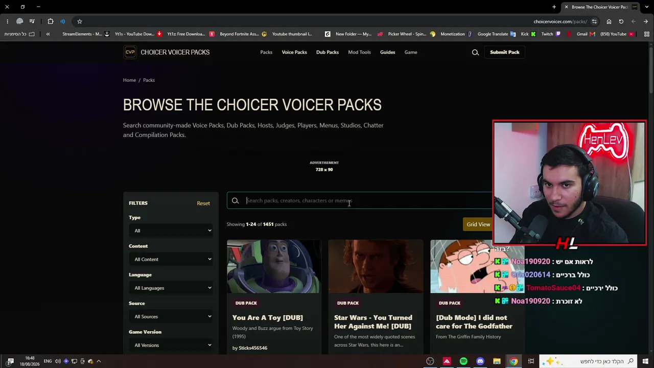Open Discord from the taskbar

[480, 361]
